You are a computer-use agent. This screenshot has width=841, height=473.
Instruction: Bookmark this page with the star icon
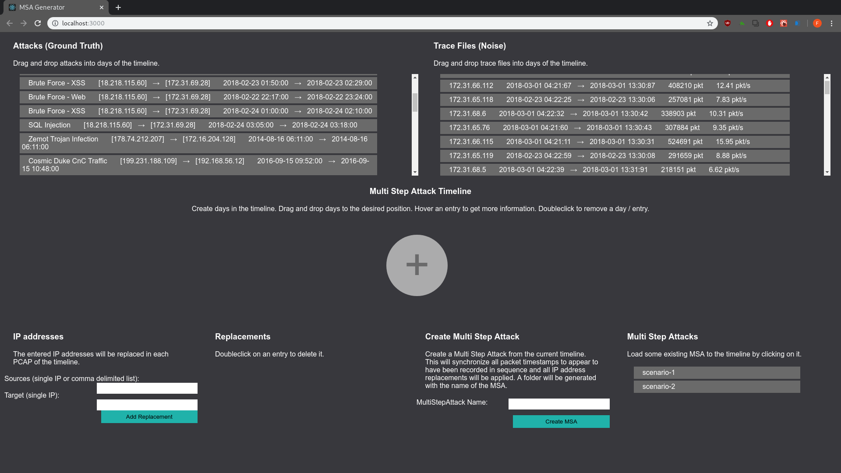[710, 23]
